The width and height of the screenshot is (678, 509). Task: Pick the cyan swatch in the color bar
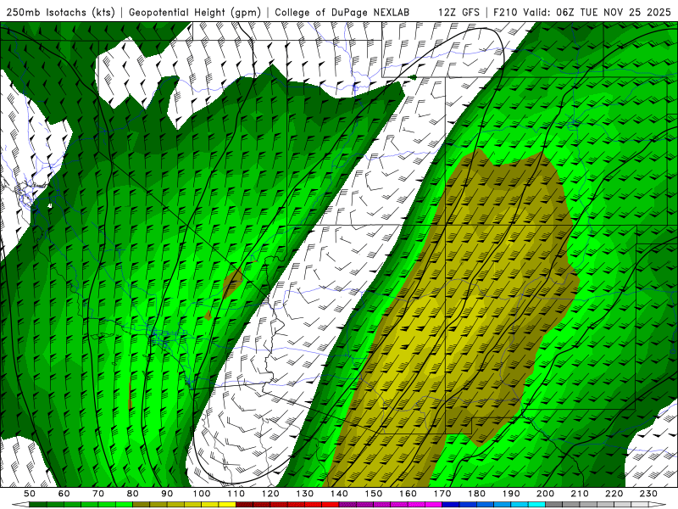pyautogui.click(x=536, y=504)
